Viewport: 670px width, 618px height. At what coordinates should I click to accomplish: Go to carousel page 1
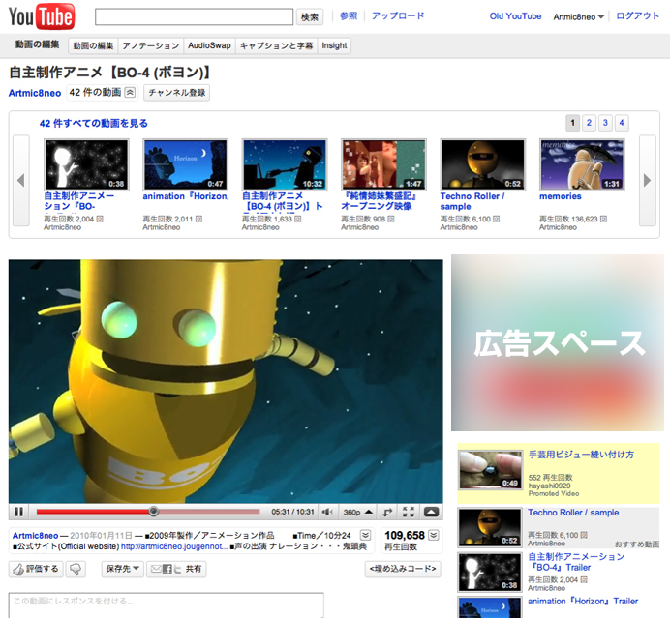pyautogui.click(x=572, y=123)
